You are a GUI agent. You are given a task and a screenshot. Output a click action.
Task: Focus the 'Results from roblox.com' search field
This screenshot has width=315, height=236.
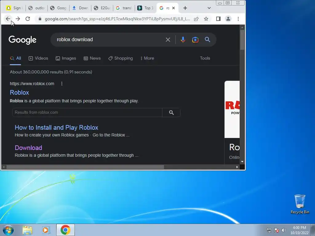point(87,112)
